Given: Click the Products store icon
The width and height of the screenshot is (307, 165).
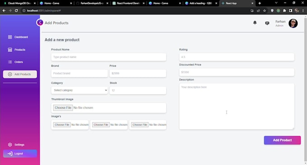Looking at the screenshot, I should (10, 50).
